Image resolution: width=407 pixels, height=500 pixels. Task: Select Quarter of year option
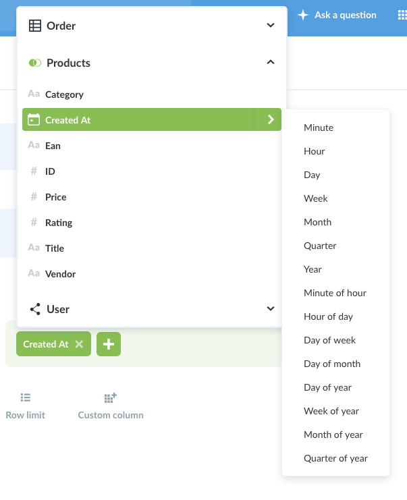tap(335, 458)
